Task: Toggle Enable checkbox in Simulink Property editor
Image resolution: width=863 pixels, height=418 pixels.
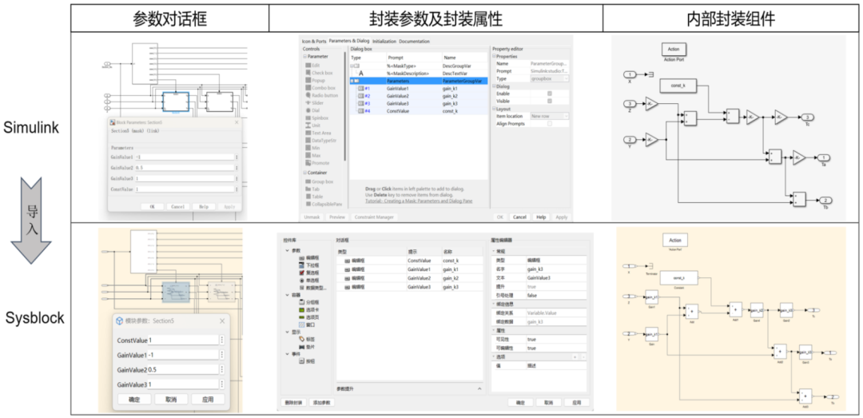Action: tap(549, 94)
